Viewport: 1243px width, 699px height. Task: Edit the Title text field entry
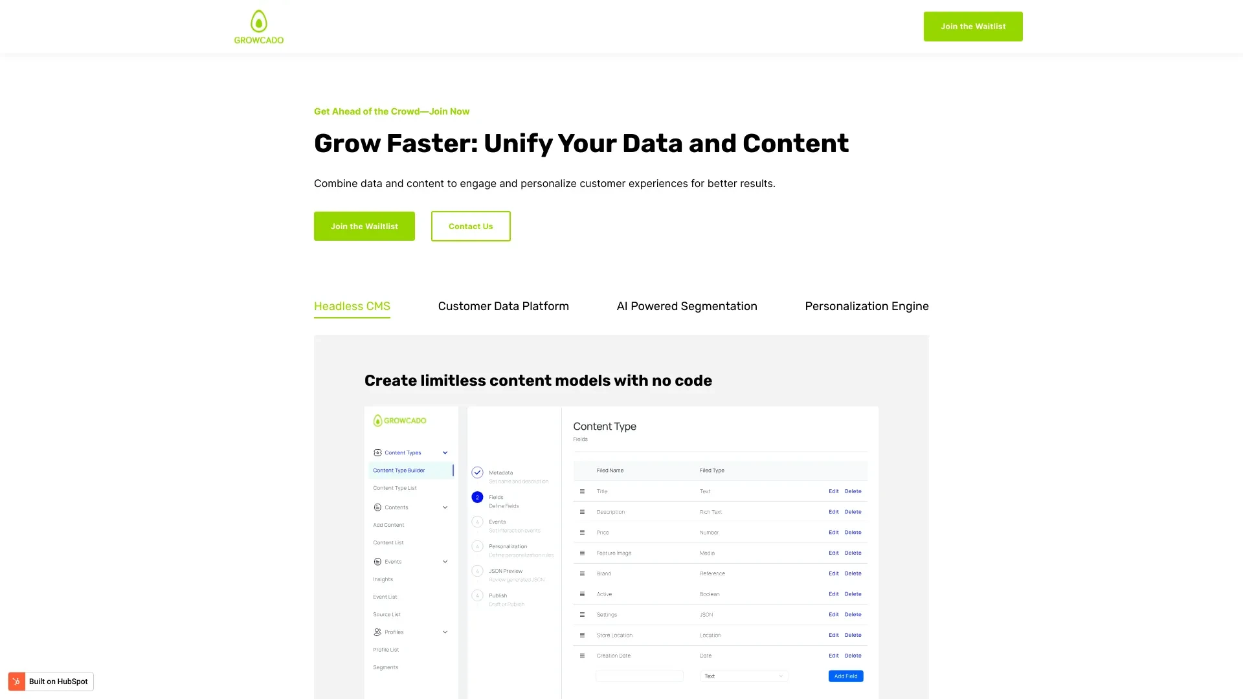click(x=833, y=491)
